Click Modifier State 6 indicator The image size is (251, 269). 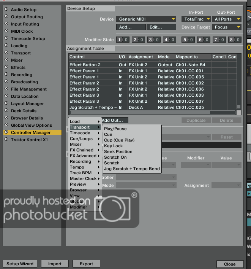(x=204, y=40)
